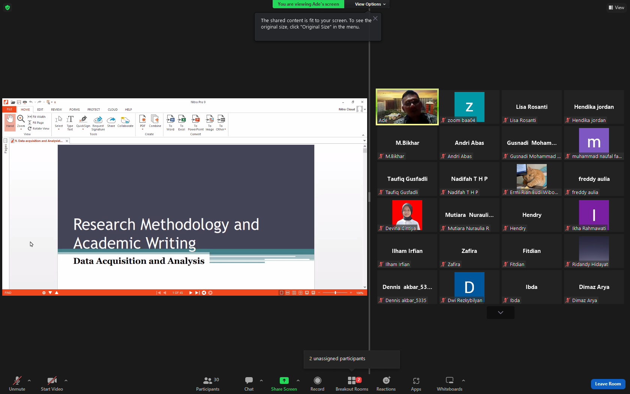Click the Share Screen icon
Image resolution: width=630 pixels, height=394 pixels.
click(284, 380)
